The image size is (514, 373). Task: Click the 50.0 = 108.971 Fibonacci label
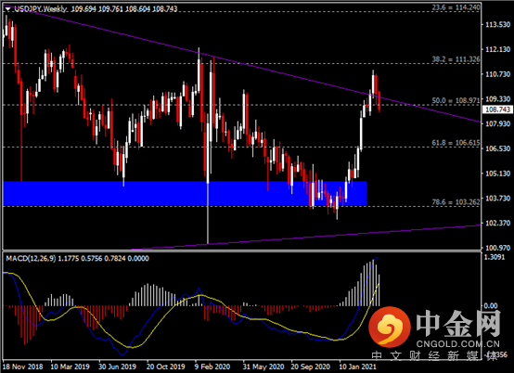[456, 100]
